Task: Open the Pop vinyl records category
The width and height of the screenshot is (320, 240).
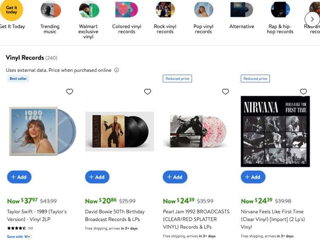Action: (x=203, y=10)
